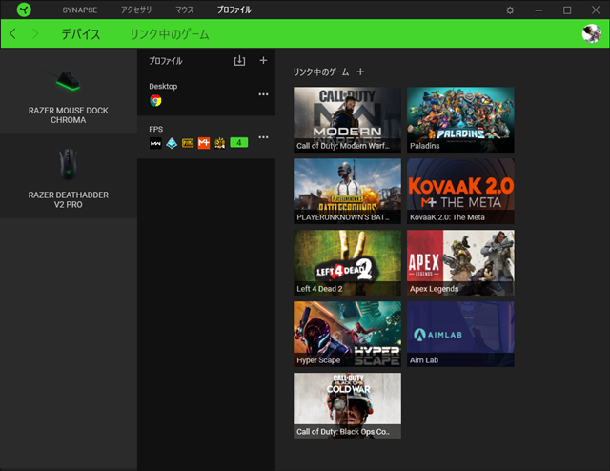610x471 pixels.
Task: Minimize the Razer Synapse window
Action: [539, 10]
